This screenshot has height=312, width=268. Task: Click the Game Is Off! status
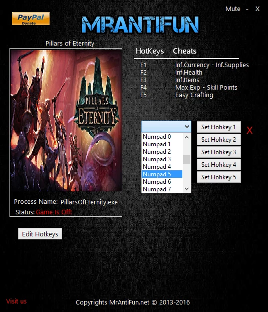(54, 212)
